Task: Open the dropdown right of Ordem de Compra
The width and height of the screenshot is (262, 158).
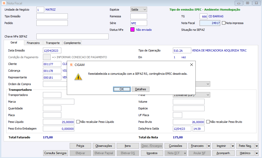Action: (x=208, y=84)
